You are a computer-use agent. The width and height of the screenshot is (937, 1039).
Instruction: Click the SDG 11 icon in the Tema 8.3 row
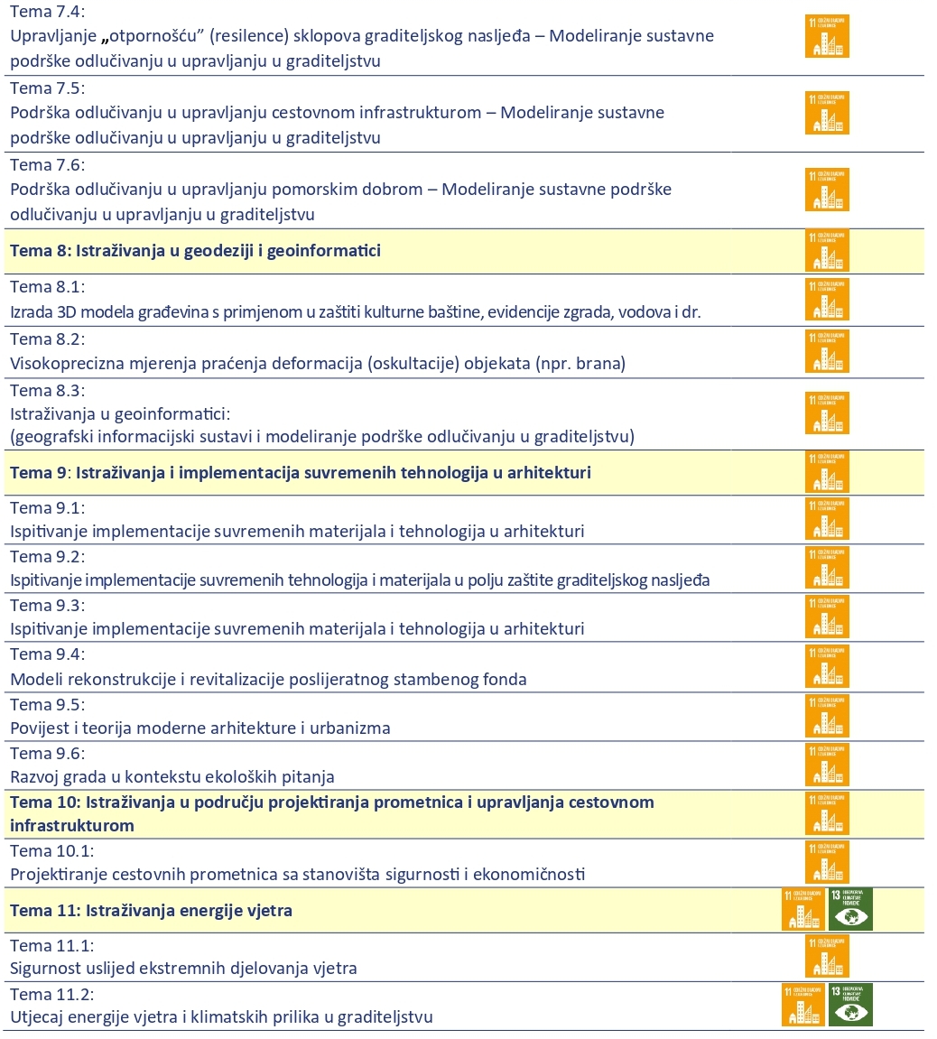click(827, 413)
